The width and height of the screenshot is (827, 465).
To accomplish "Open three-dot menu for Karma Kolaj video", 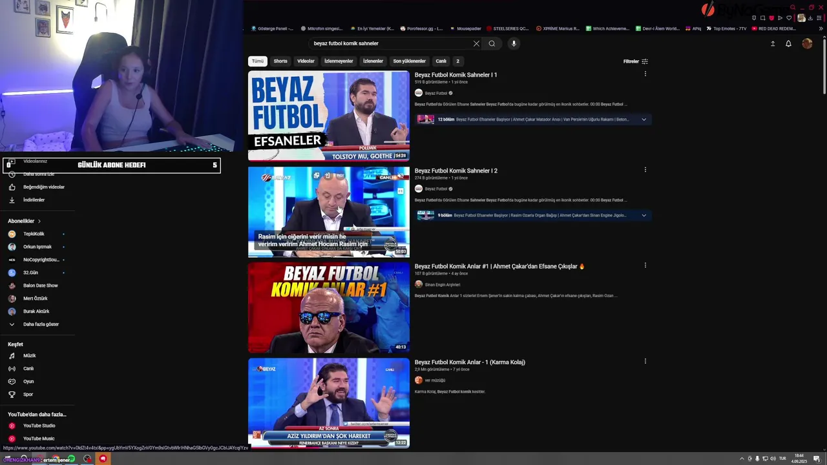I will (645, 361).
